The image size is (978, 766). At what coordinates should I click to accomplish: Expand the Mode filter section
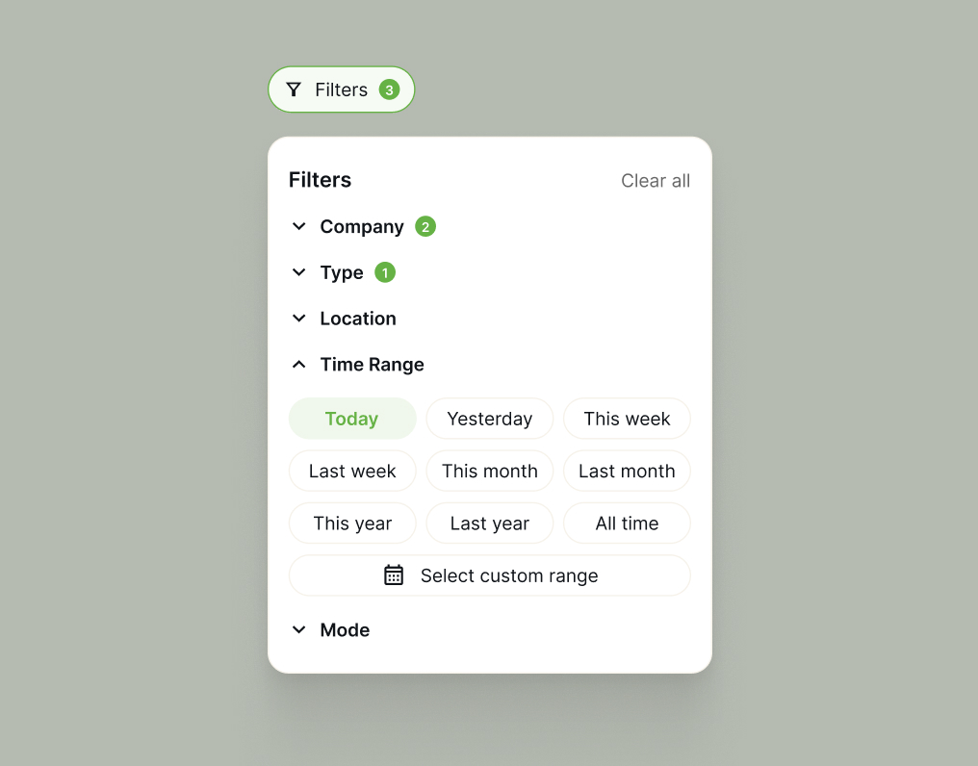click(345, 630)
